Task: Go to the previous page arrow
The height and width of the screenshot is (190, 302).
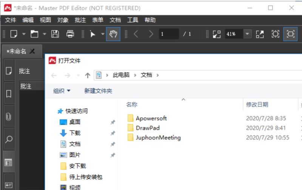Action: click(x=136, y=34)
